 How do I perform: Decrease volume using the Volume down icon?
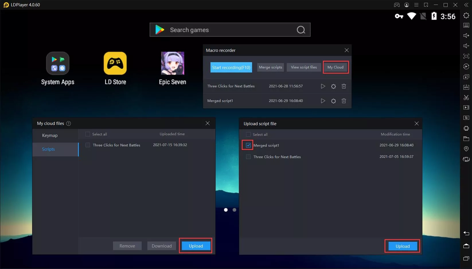(x=466, y=46)
